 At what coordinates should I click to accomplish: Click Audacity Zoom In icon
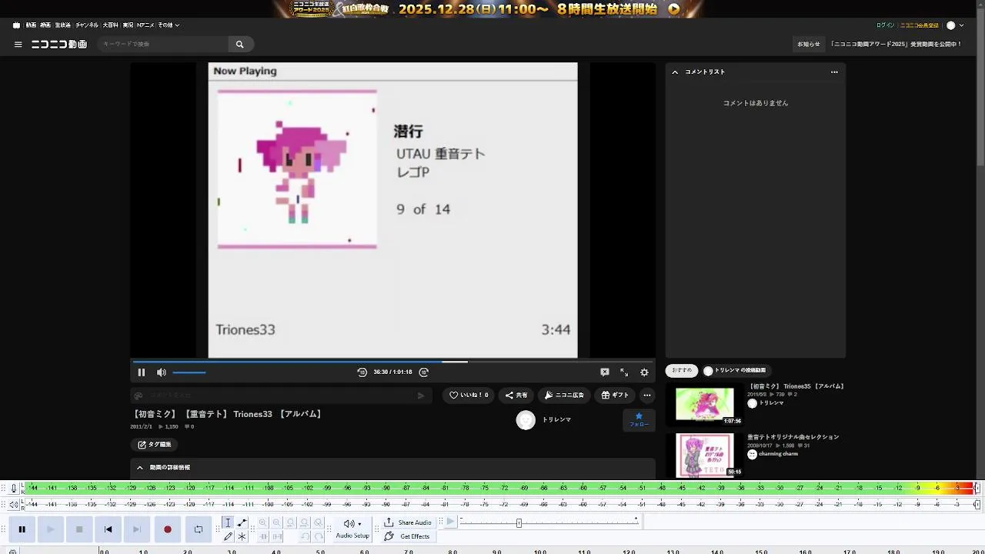click(x=263, y=522)
